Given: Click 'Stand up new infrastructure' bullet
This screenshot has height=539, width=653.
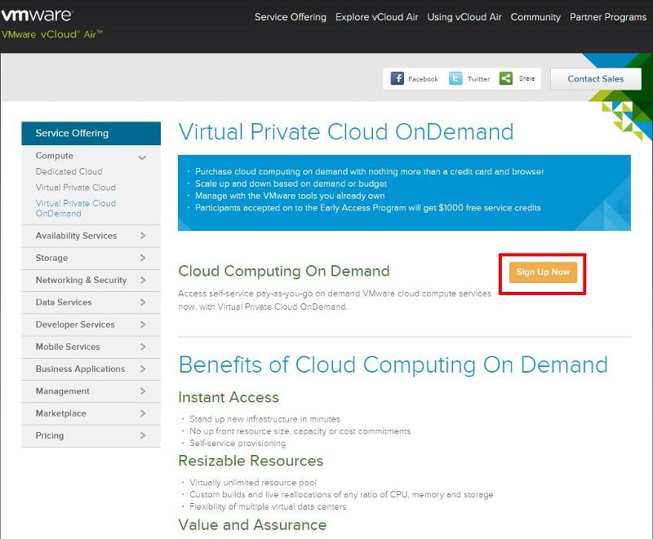Looking at the screenshot, I should [264, 419].
